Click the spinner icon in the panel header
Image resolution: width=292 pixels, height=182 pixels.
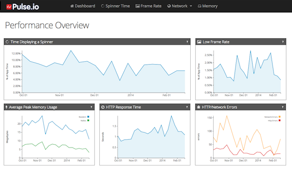pyautogui.click(x=7, y=42)
